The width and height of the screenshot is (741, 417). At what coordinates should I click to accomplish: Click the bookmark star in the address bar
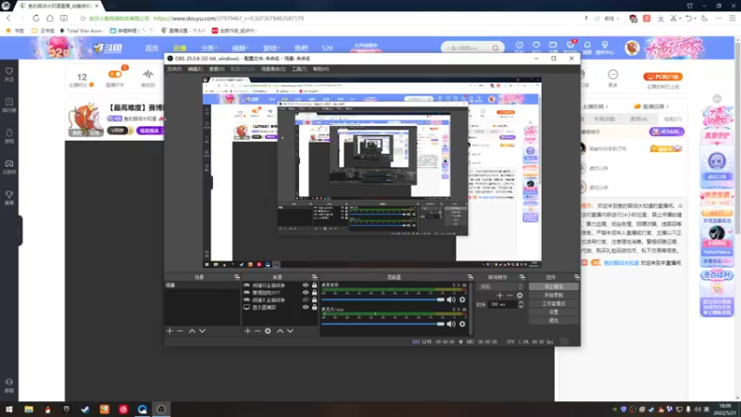(x=82, y=19)
